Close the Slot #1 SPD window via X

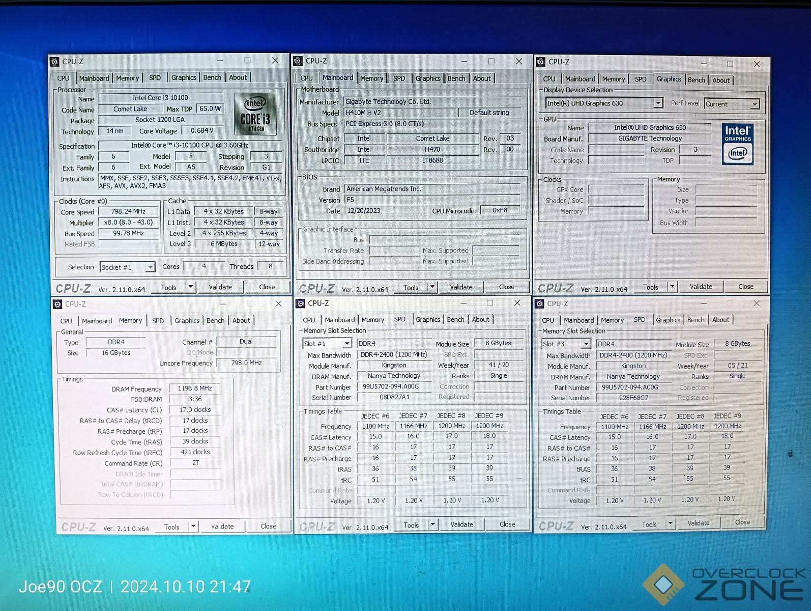click(517, 303)
